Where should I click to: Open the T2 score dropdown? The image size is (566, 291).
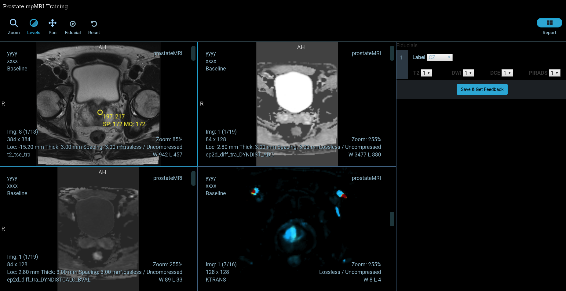click(426, 73)
